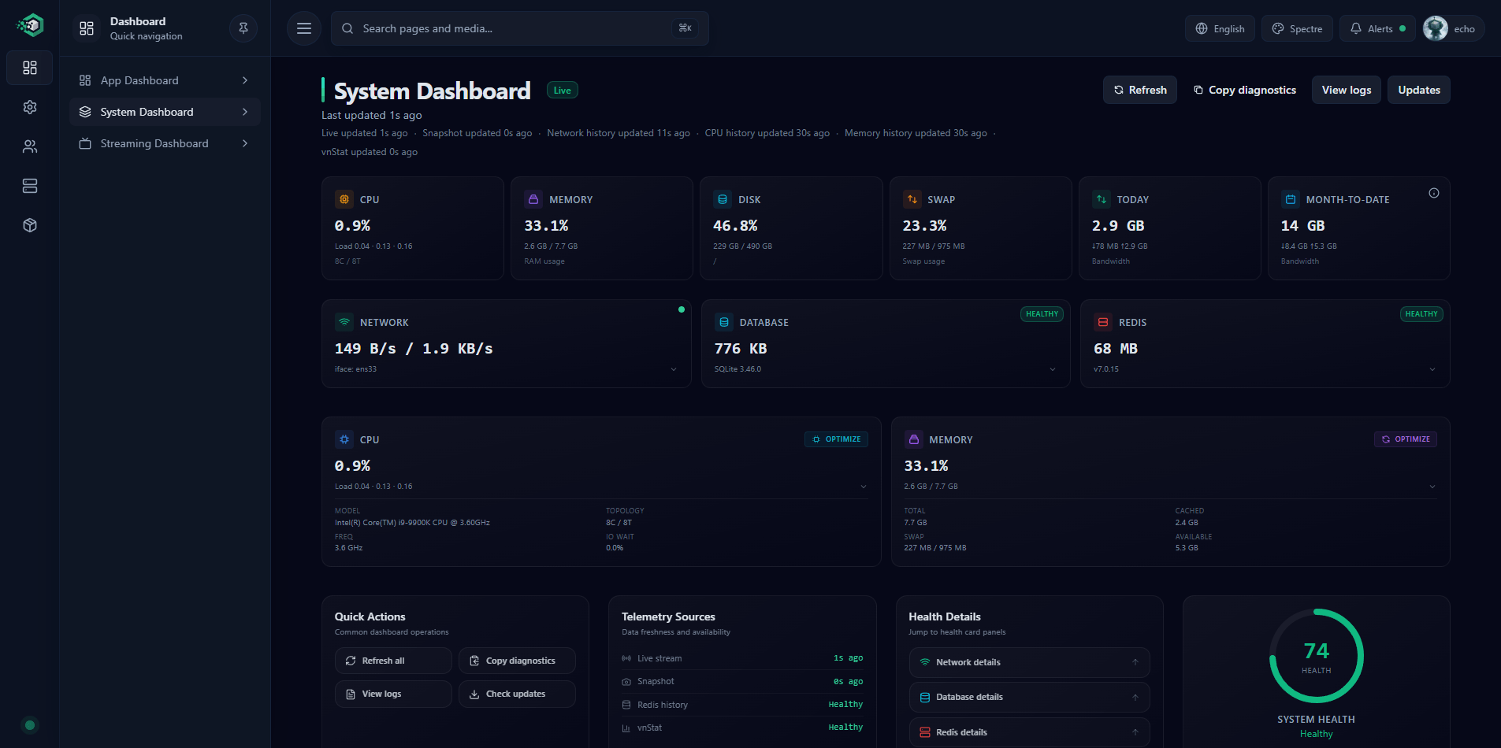Toggle the hamburger menu button
This screenshot has width=1501, height=748.
pos(304,28)
